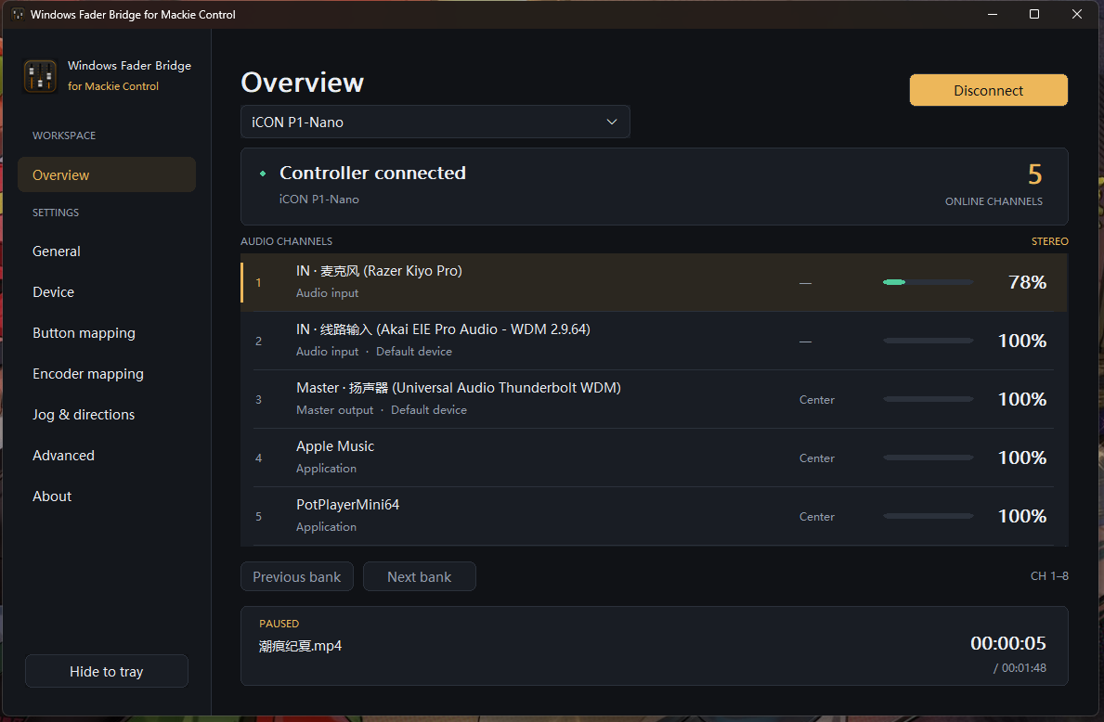Select the Akai EIE Pro Audio channel
This screenshot has width=1104, height=722.
(654, 341)
